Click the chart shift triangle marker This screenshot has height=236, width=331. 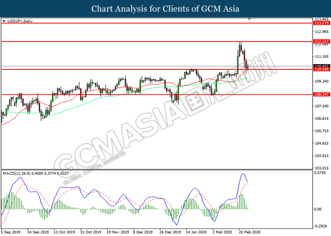tap(250, 19)
